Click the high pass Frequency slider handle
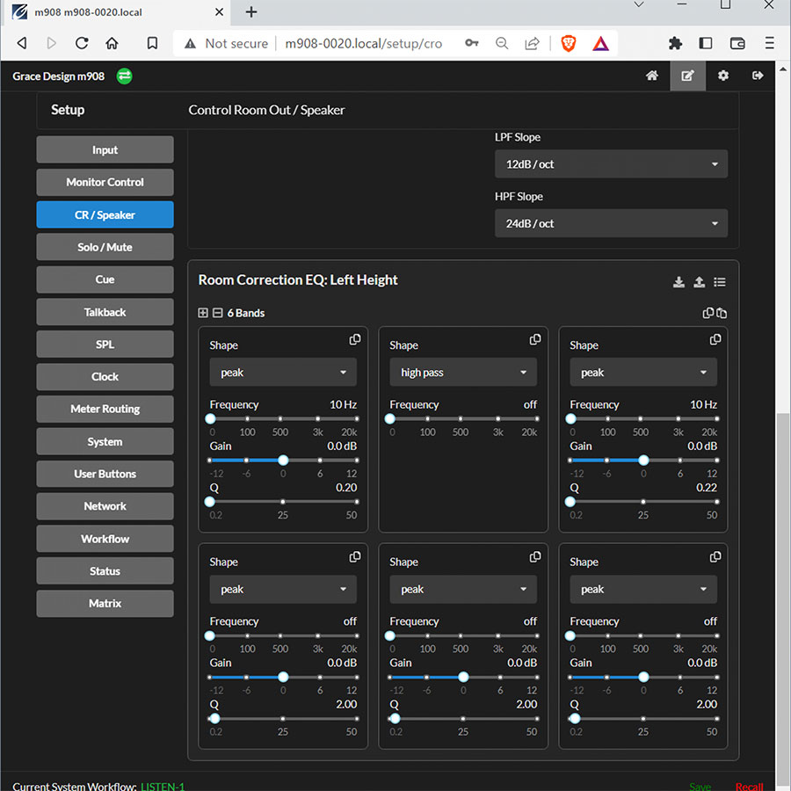This screenshot has height=791, width=791. [390, 418]
